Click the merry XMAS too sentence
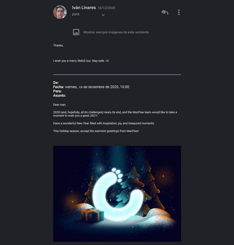Image resolution: width=234 pixels, height=245 pixels. (x=81, y=61)
